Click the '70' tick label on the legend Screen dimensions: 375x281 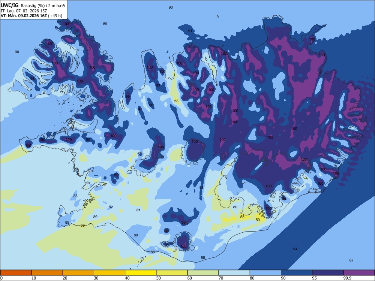click(x=221, y=278)
